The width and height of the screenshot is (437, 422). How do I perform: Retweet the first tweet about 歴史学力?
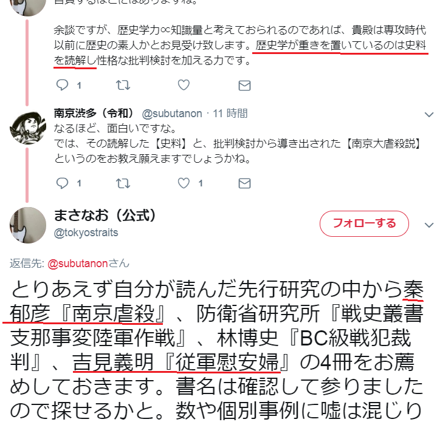coord(123,85)
